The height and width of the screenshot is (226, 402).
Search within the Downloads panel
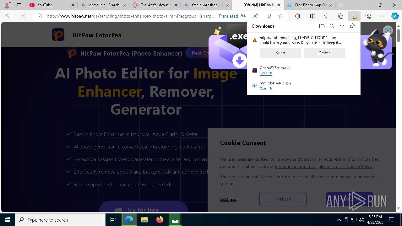[332, 26]
